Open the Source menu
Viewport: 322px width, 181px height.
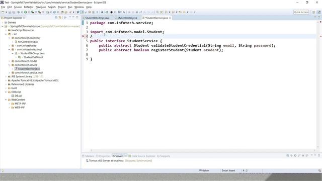(18, 7)
